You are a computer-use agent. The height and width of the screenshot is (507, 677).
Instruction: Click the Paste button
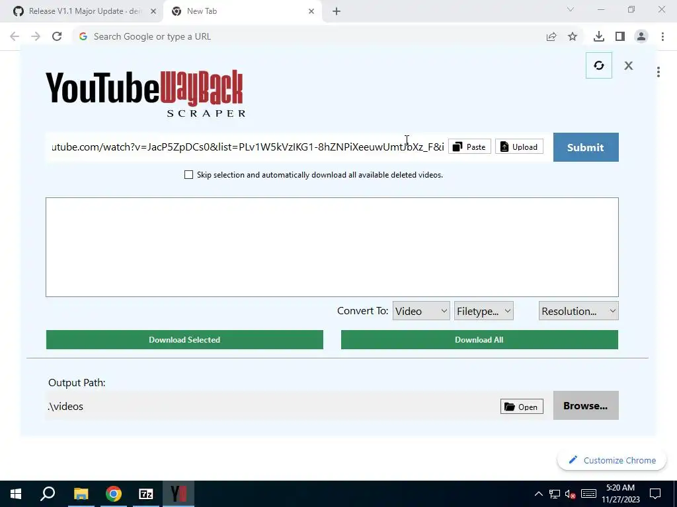coord(469,147)
